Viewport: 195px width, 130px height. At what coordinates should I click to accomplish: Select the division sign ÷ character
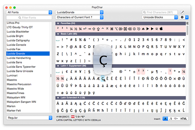point(58,93)
